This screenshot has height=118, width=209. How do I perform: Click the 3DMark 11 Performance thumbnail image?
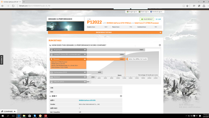(65, 26)
